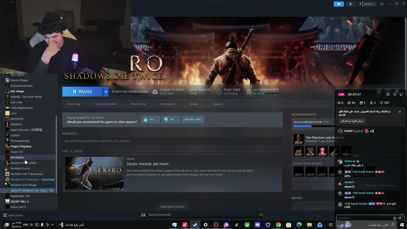Open the Points Shop tab
Image resolution: width=407 pixels, height=229 pixels.
click(138, 104)
